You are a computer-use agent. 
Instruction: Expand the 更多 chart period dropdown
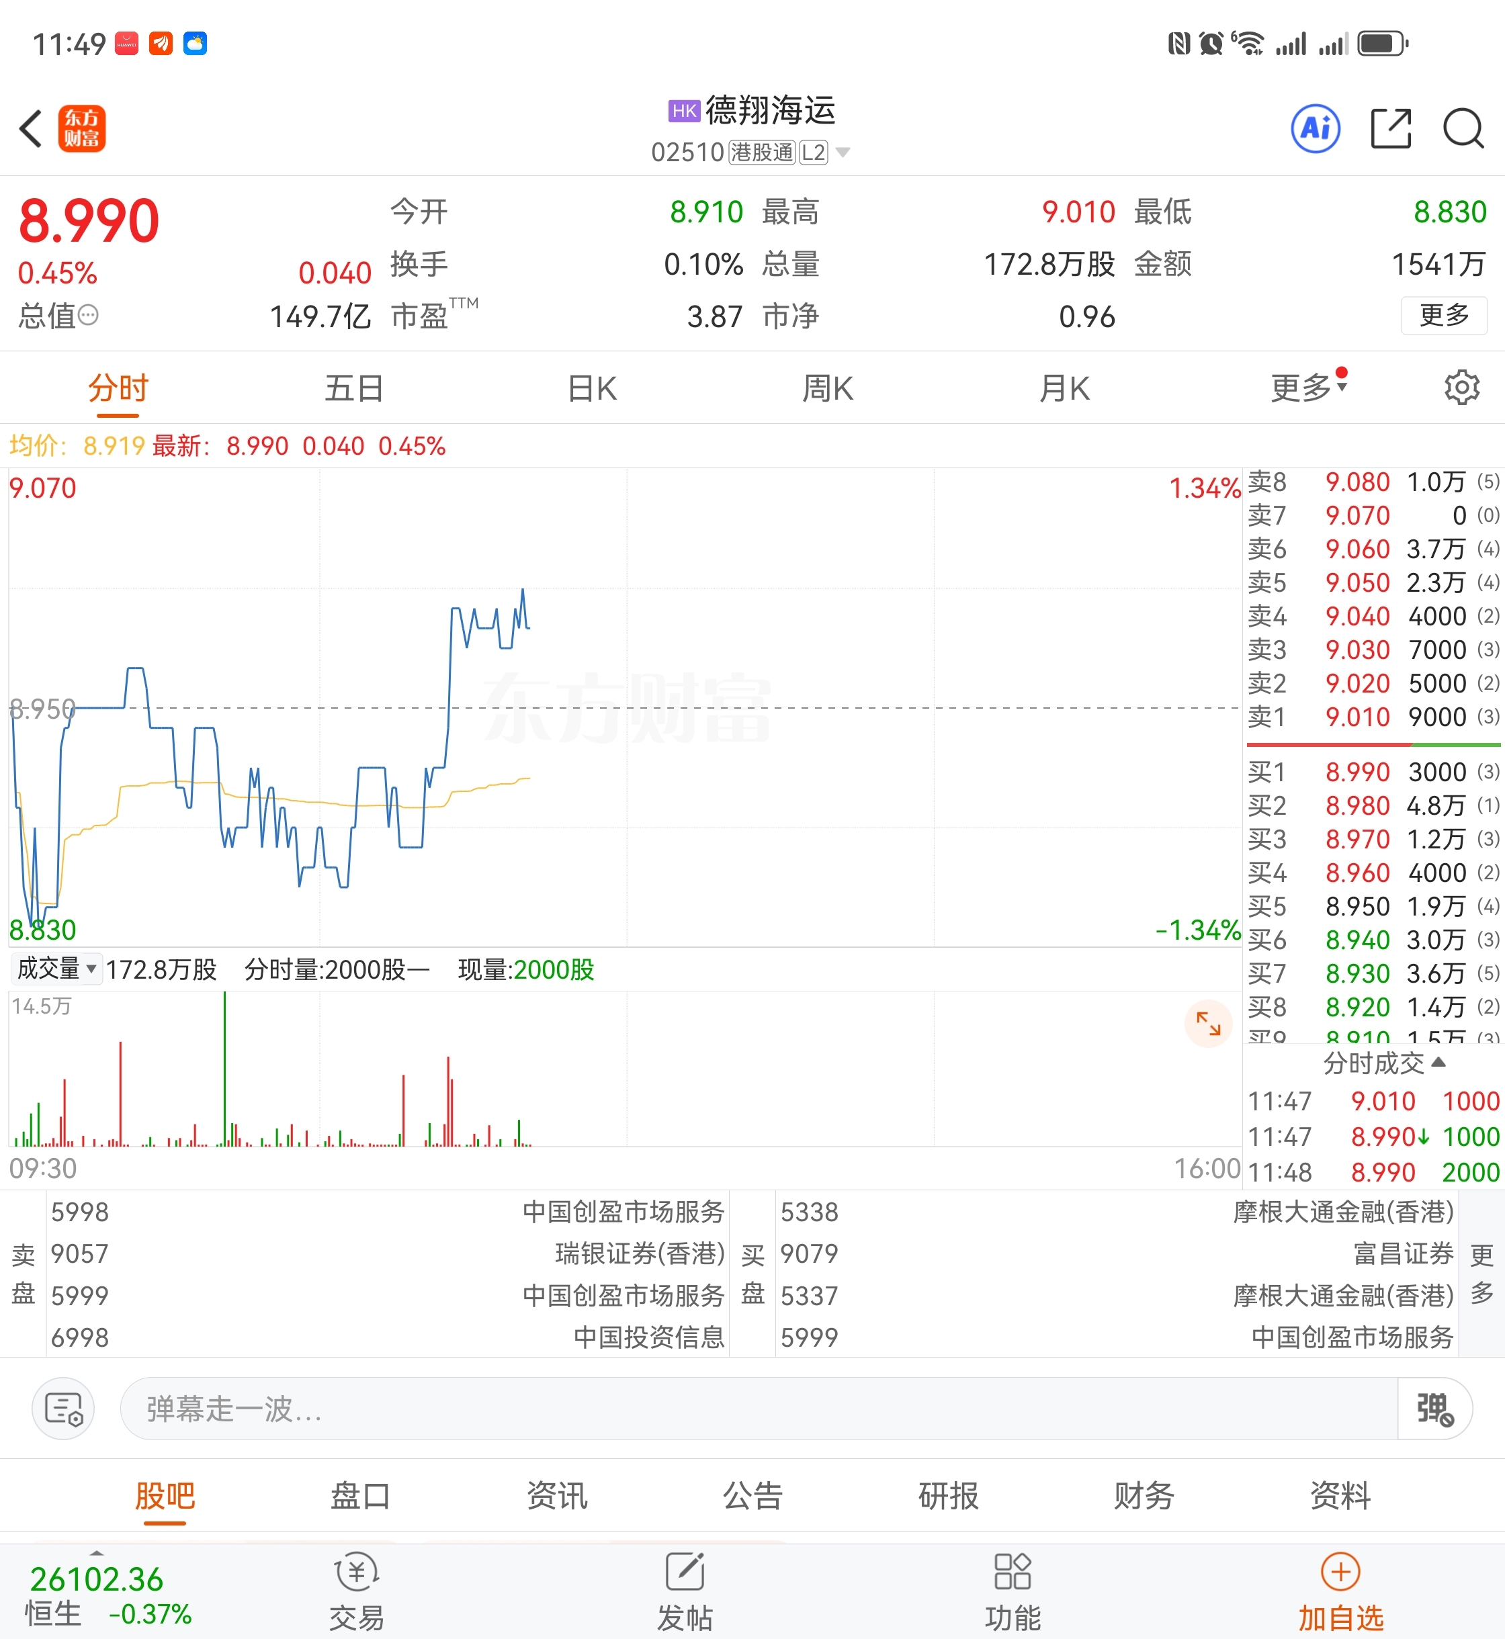click(1308, 388)
